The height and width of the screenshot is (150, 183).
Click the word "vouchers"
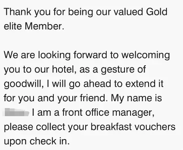(x=155, y=127)
